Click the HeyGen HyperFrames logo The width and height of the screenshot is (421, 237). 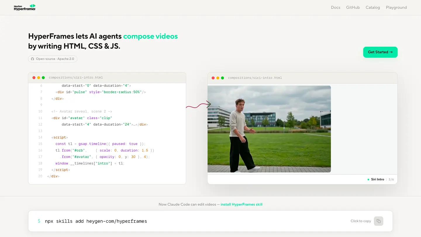point(25,7)
